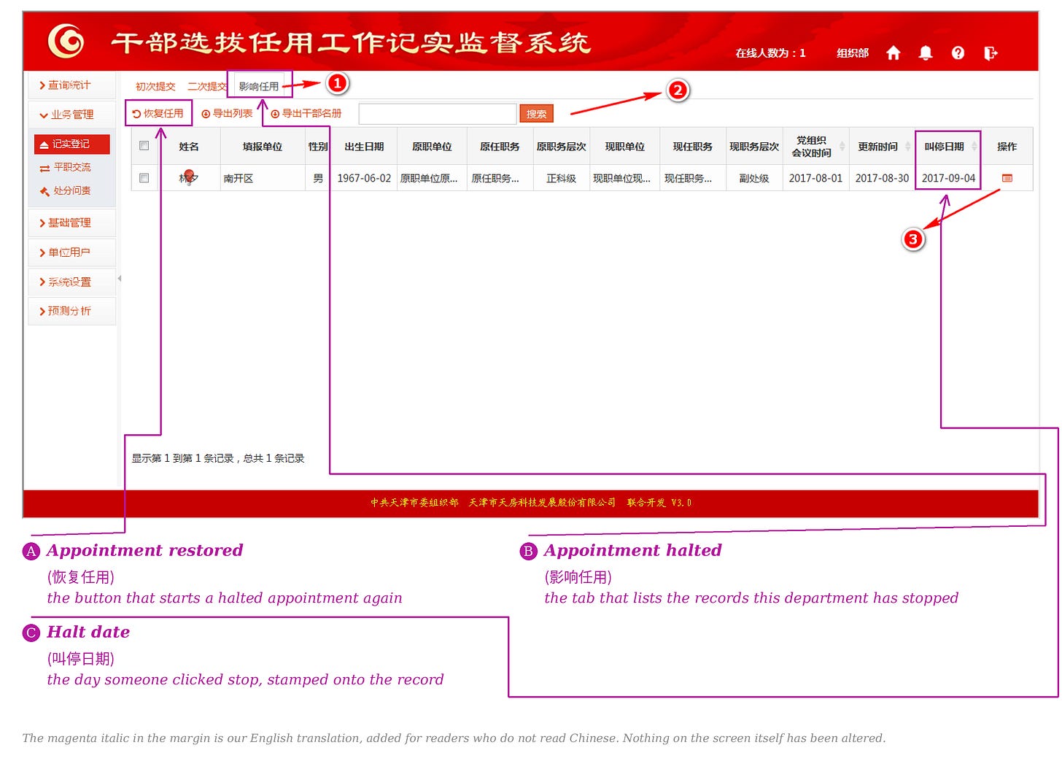Click the halt date 2017-09-04

pyautogui.click(x=948, y=178)
